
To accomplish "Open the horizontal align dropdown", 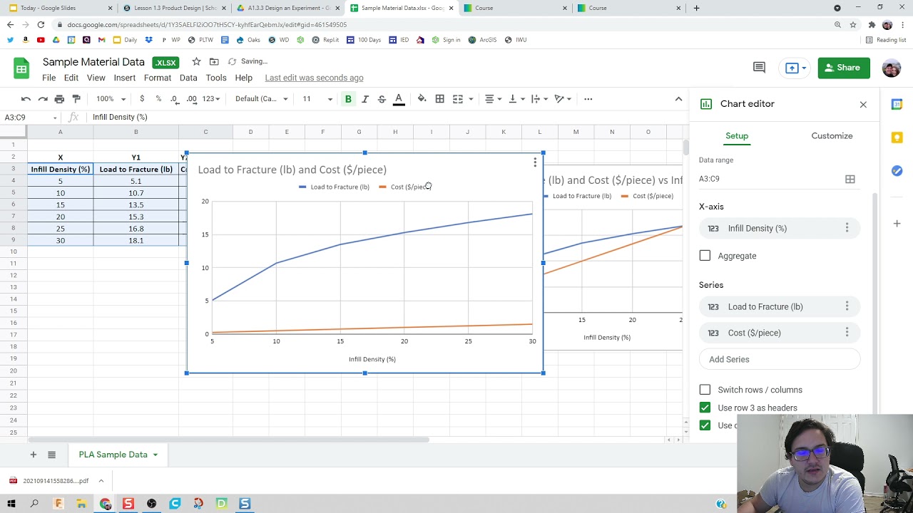I will click(x=493, y=99).
